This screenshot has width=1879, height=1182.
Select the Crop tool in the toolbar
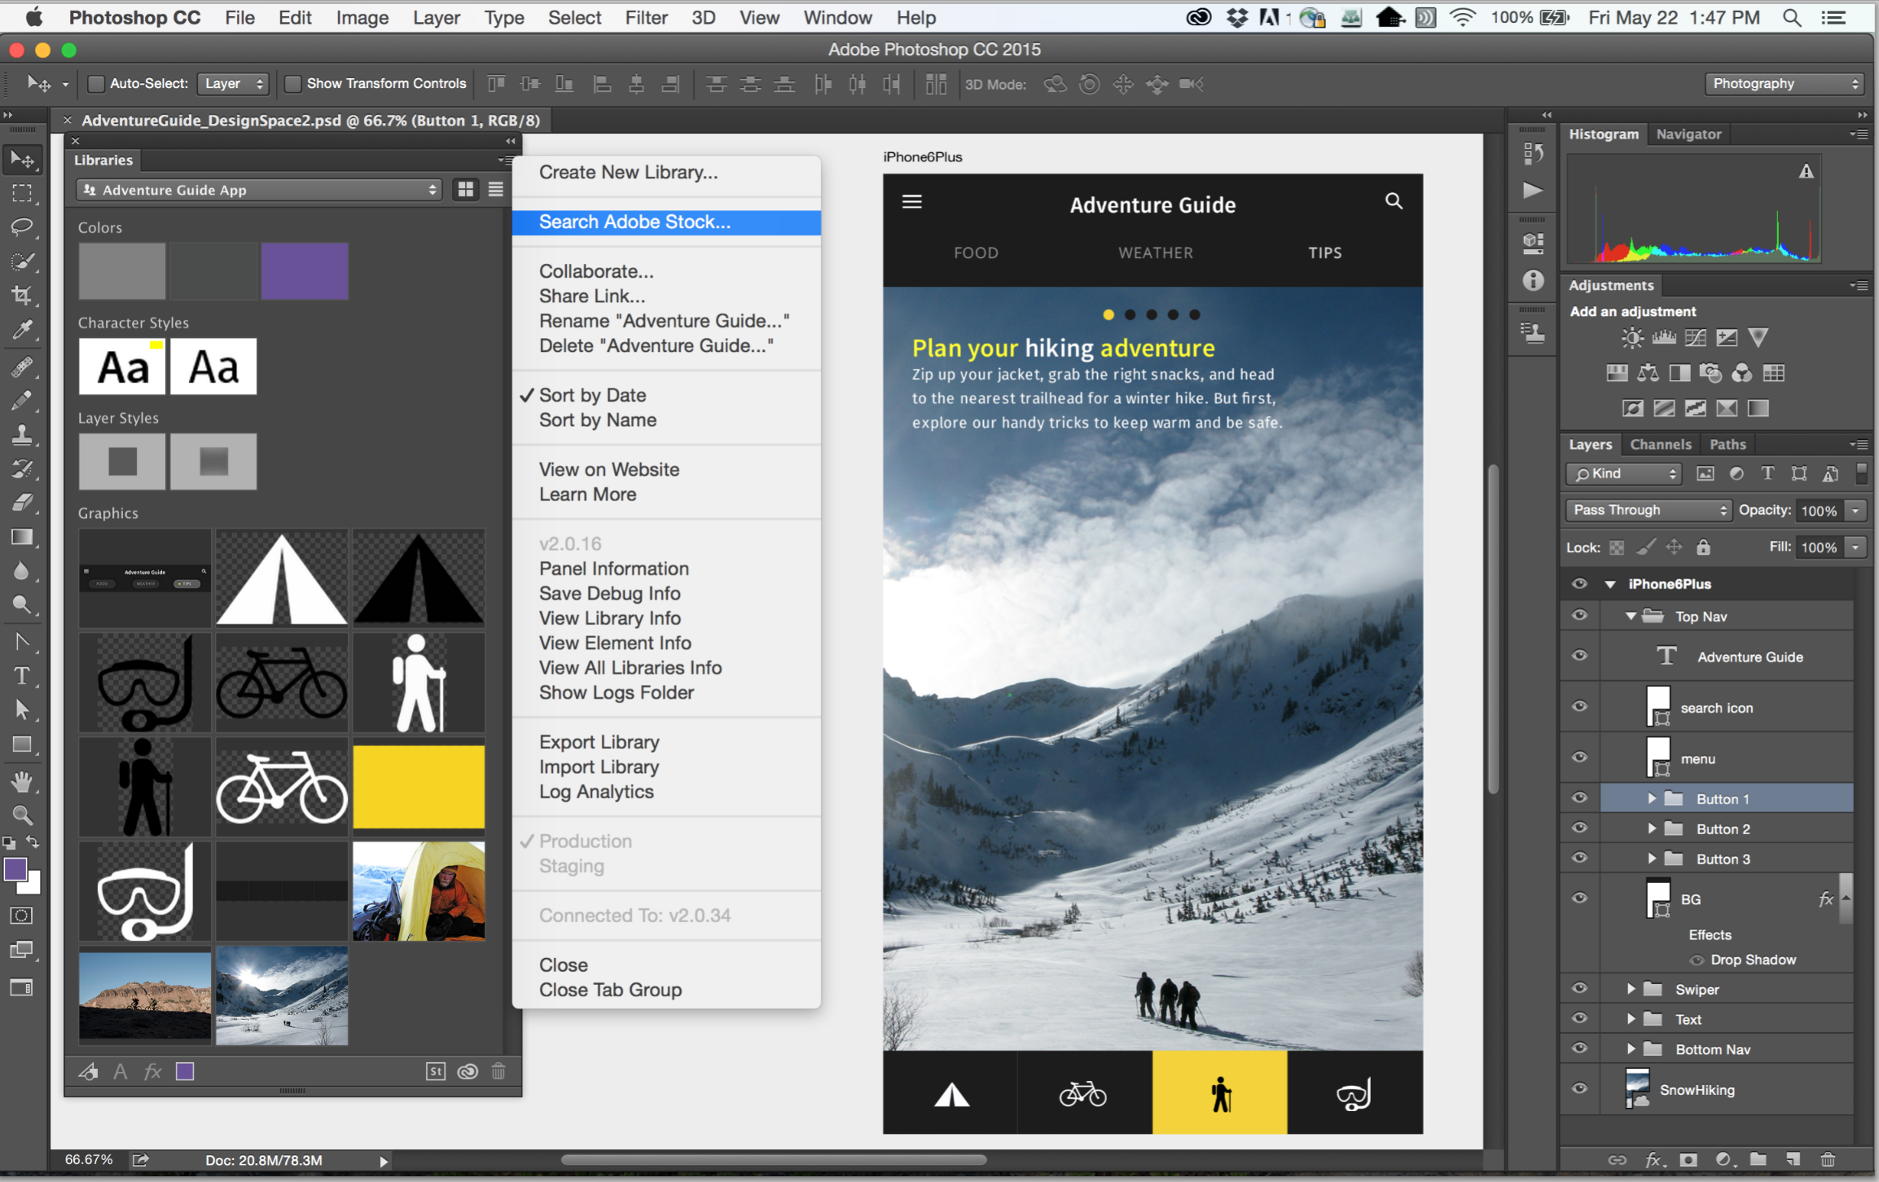pyautogui.click(x=22, y=295)
